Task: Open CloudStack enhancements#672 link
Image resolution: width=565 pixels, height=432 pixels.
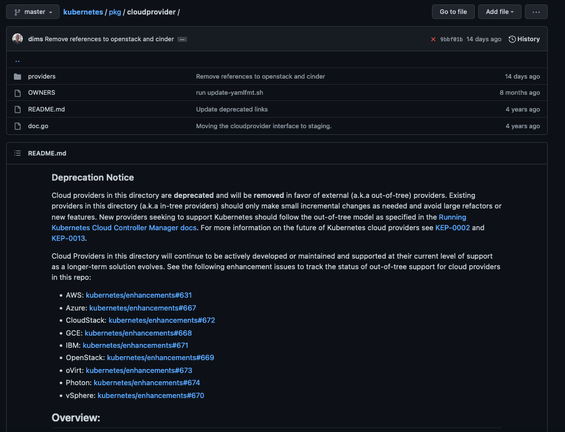Action: 162,321
